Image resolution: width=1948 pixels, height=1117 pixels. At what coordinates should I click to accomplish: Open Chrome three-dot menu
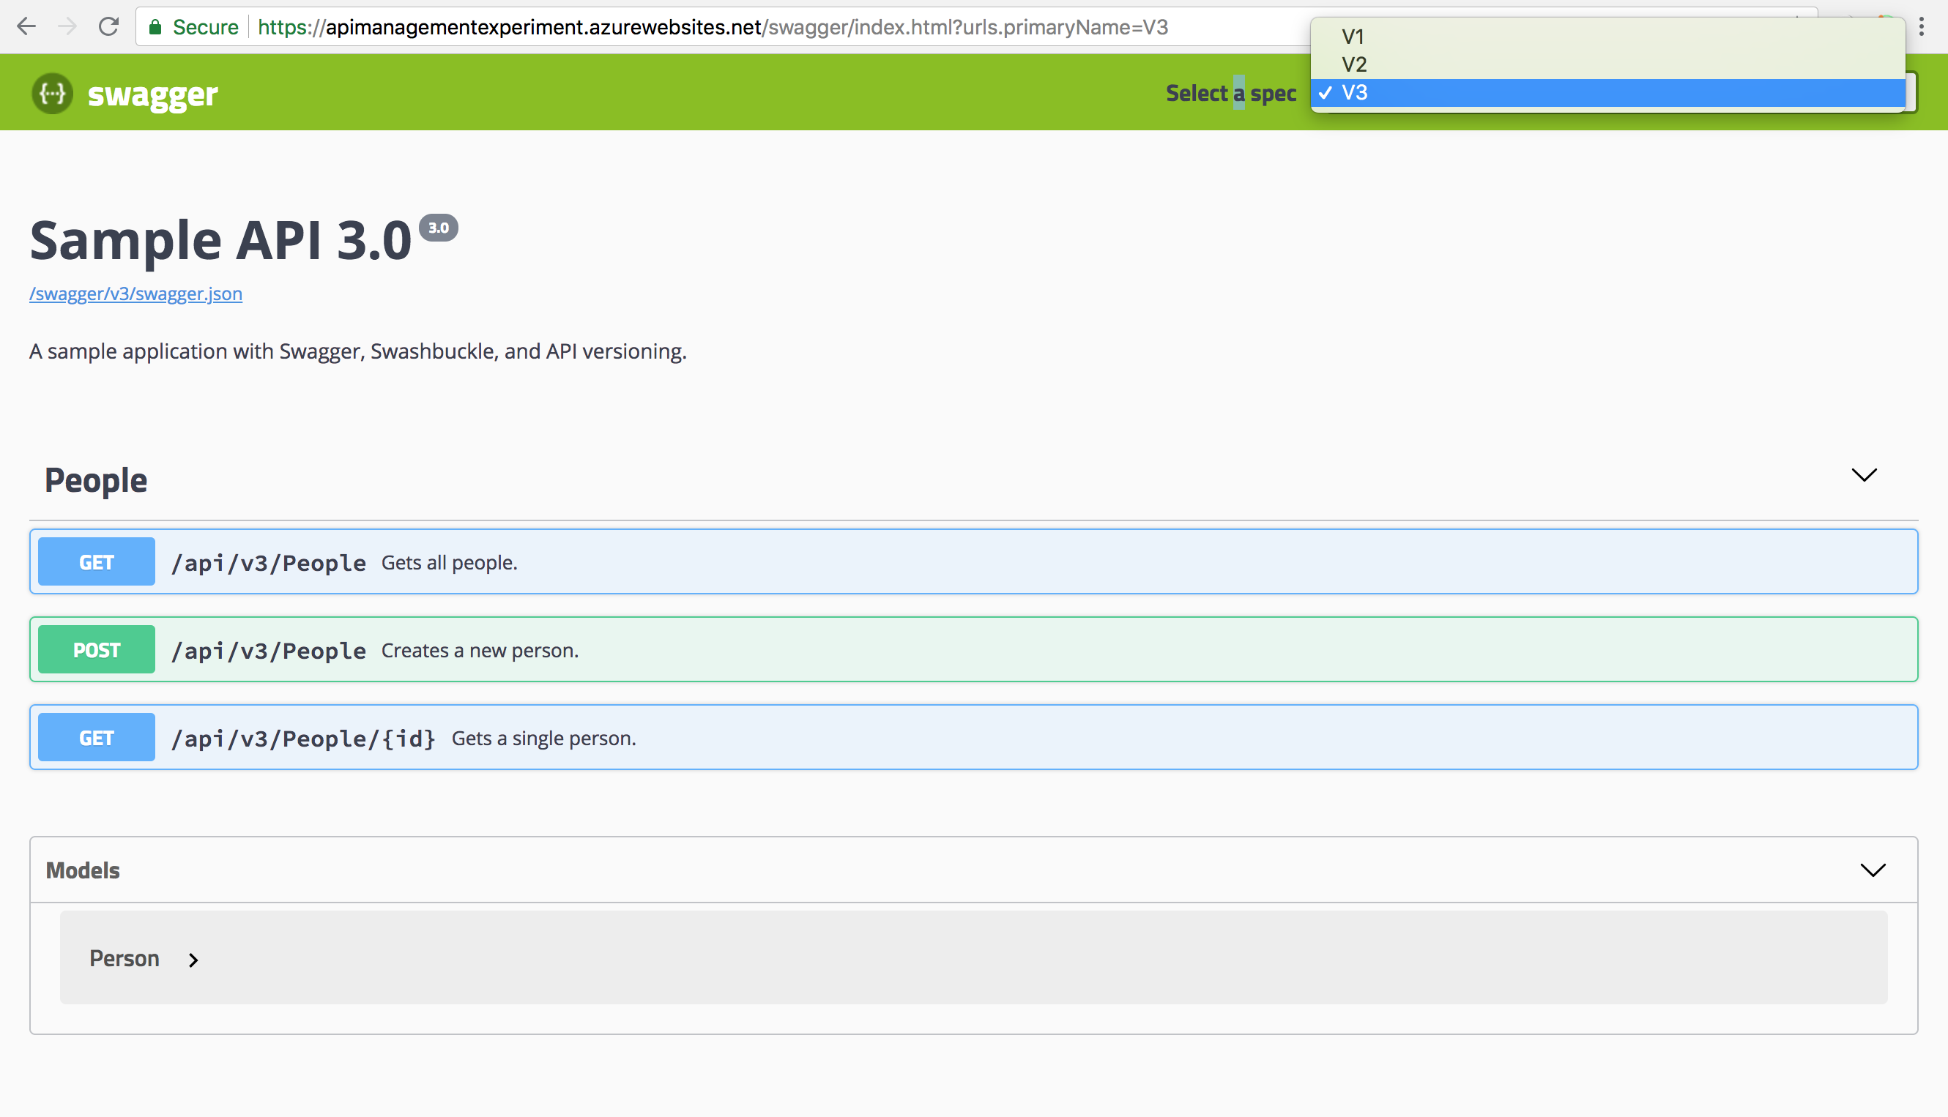[x=1921, y=27]
